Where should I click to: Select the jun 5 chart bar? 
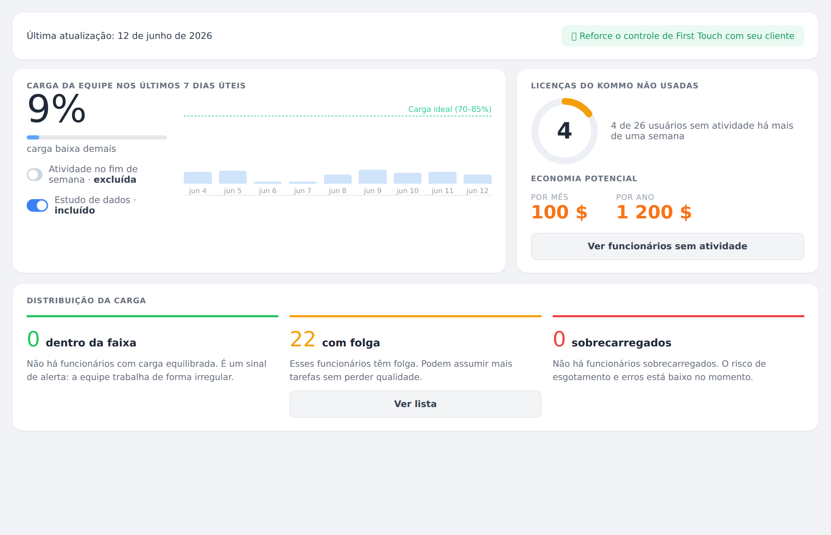(233, 177)
